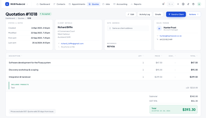Click phone icon beside 64 210 812 449
This screenshot has height=118, width=206.
[157, 39]
